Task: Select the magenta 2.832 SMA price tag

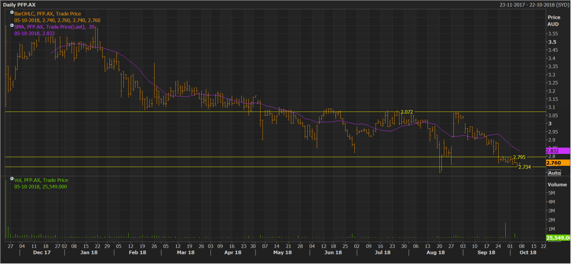Action: click(x=558, y=151)
